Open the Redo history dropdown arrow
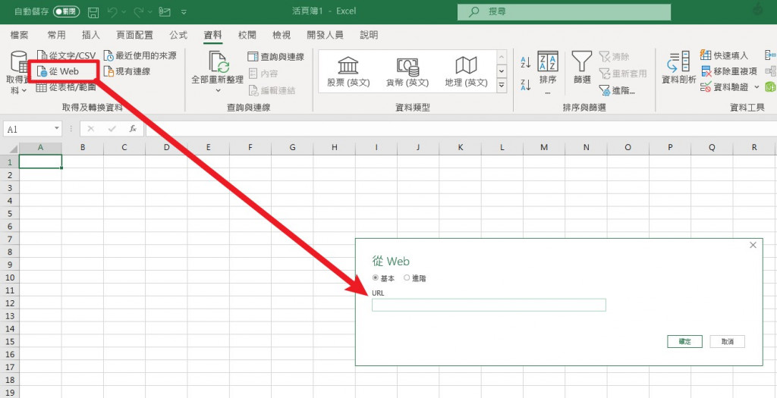Viewport: 777px width, 398px height. 149,11
